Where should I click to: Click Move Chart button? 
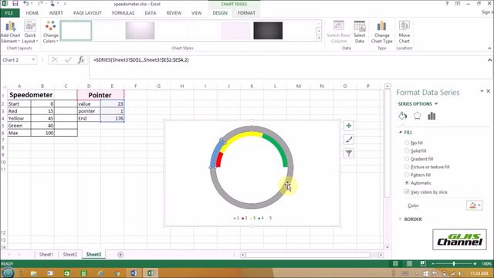[404, 32]
